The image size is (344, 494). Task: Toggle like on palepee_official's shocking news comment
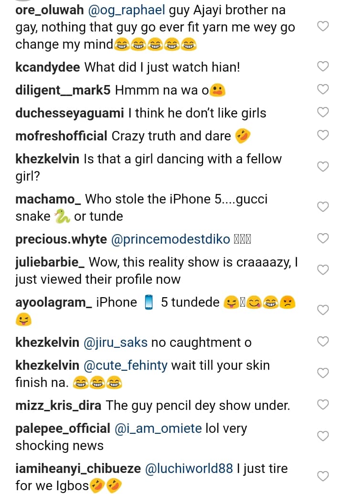click(323, 436)
